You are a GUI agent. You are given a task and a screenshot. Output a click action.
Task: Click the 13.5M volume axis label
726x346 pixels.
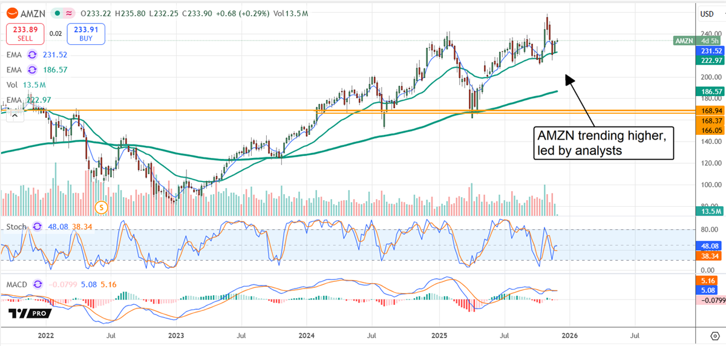(x=710, y=211)
